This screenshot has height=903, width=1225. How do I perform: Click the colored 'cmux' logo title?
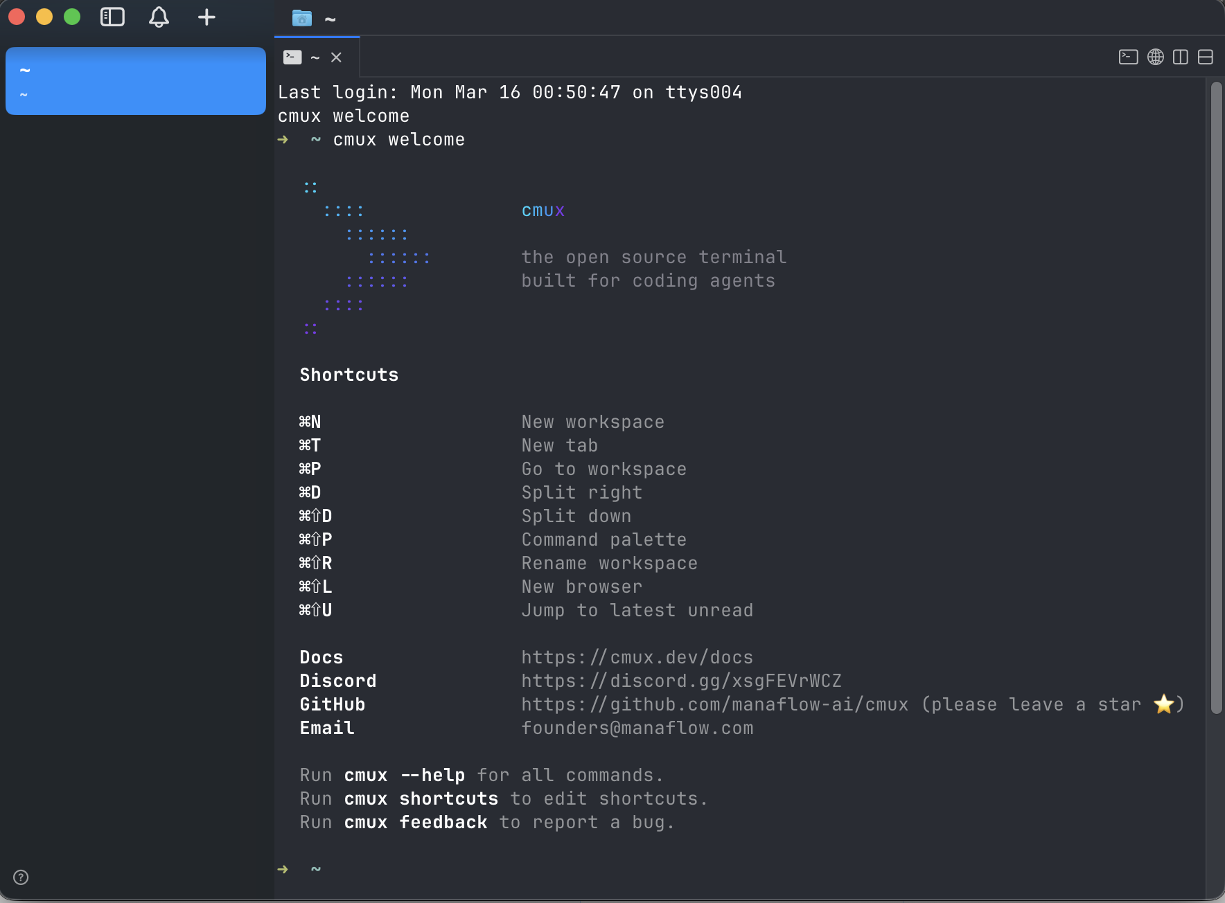click(x=543, y=211)
